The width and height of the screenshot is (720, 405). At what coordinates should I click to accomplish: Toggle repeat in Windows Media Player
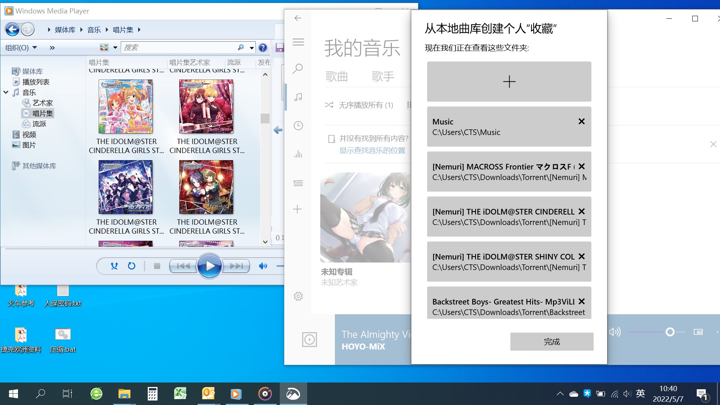(x=131, y=266)
